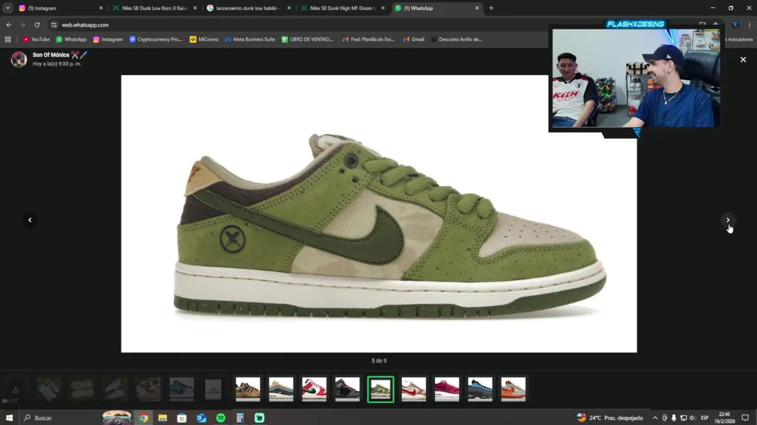Click the blue browser extension icon

(735, 25)
